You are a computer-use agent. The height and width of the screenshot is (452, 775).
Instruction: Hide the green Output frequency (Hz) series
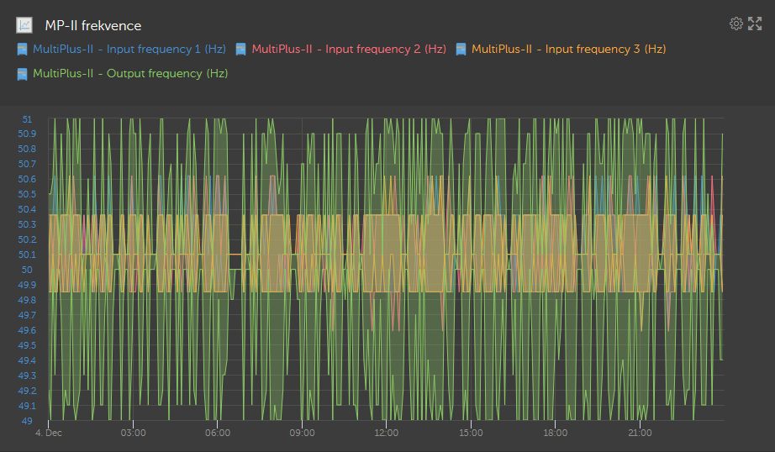click(x=129, y=74)
